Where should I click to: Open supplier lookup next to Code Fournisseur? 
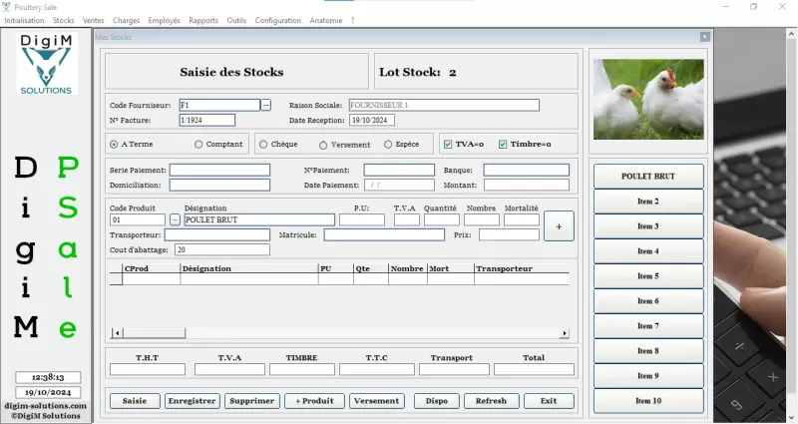pos(266,105)
